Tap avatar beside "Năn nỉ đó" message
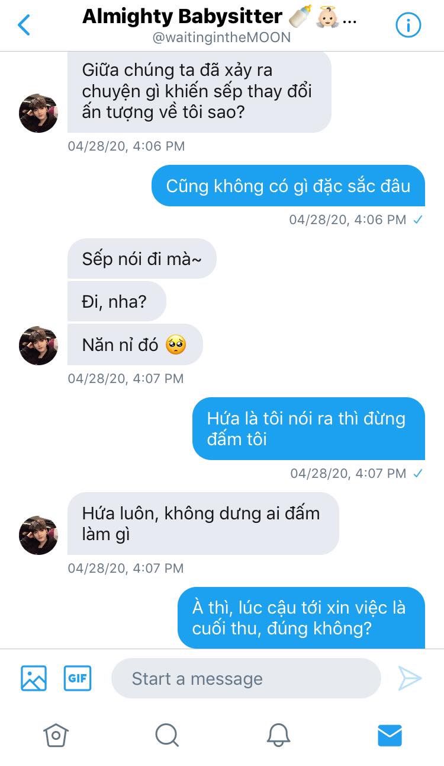Screen dimensions: 444x766 tap(38, 346)
